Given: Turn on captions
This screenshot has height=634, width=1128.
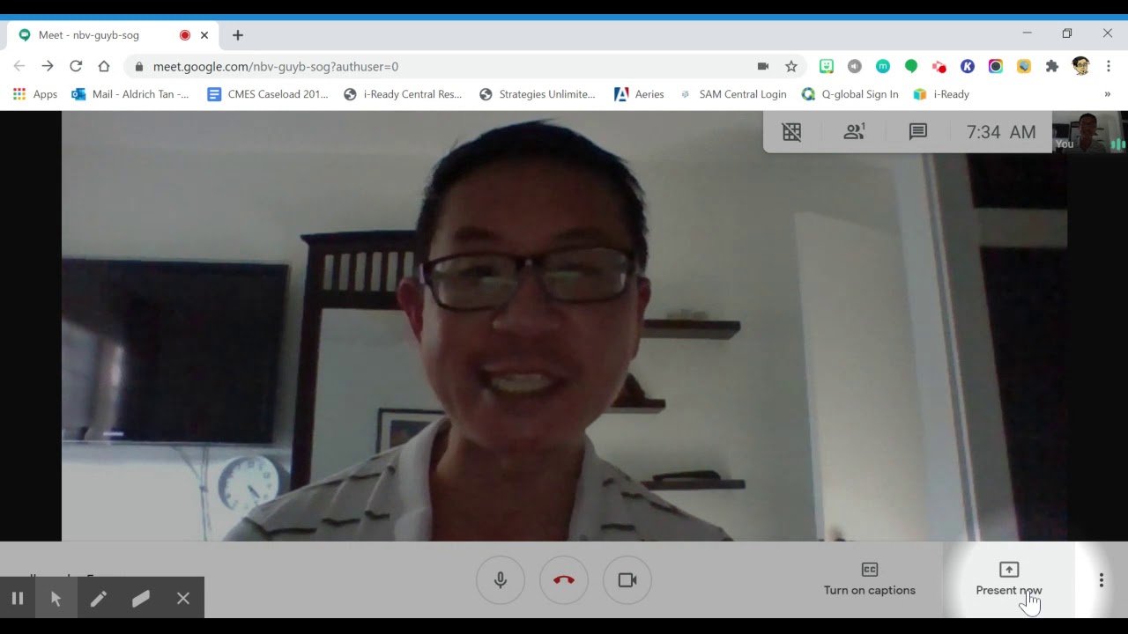Looking at the screenshot, I should coord(870,579).
